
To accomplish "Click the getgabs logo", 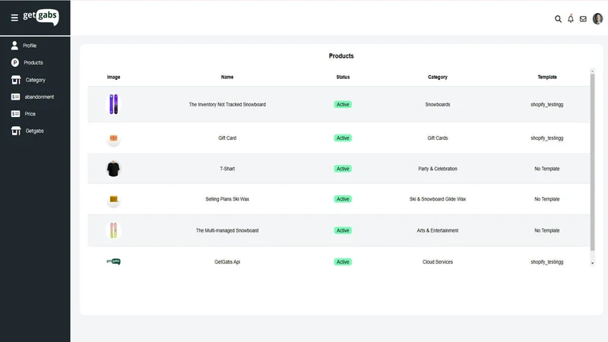I will [x=41, y=17].
